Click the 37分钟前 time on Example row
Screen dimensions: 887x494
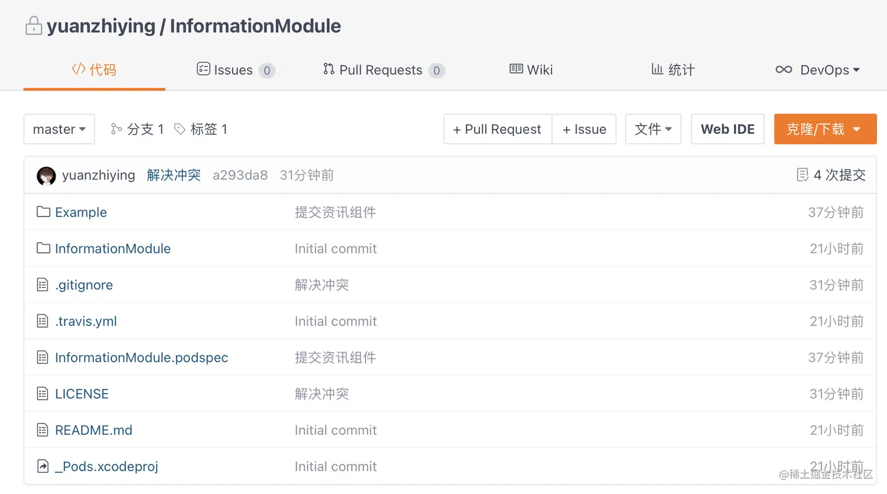(836, 212)
